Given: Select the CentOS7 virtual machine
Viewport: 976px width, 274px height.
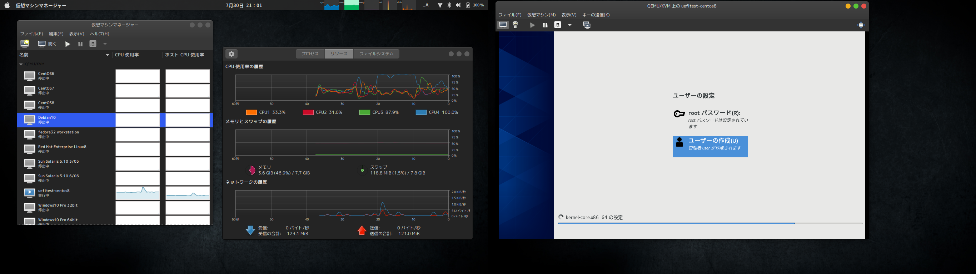Looking at the screenshot, I should (x=115, y=91).
